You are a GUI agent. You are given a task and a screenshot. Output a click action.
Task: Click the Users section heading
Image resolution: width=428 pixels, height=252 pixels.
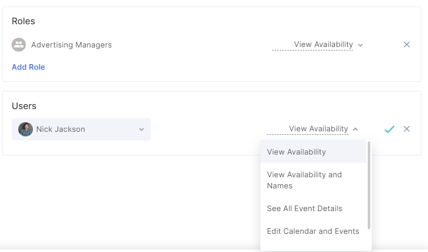[24, 106]
